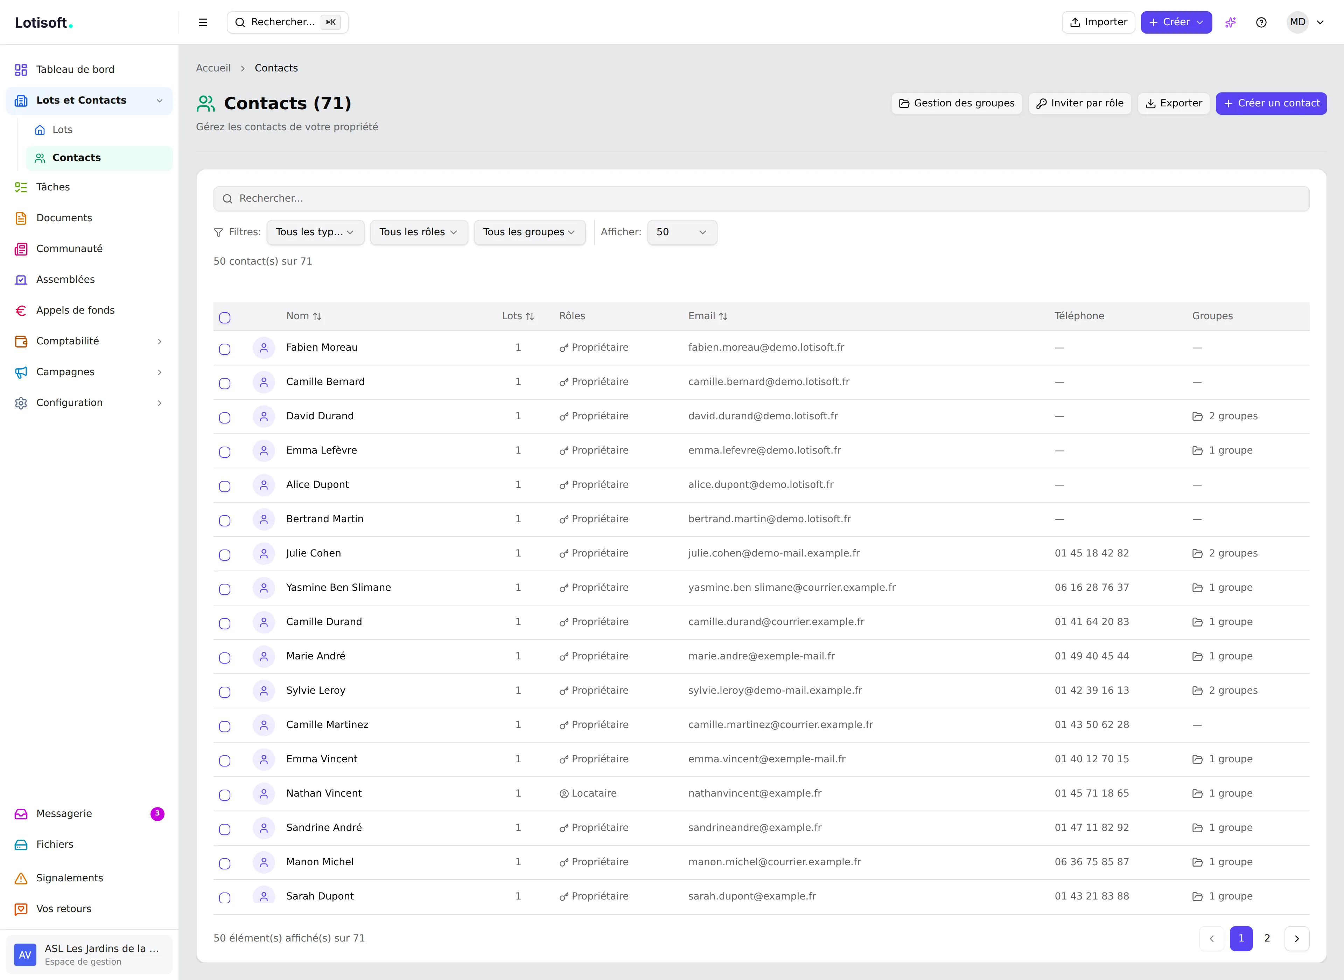Sort table by Email sort arrows
Image resolution: width=1344 pixels, height=980 pixels.
pos(723,316)
